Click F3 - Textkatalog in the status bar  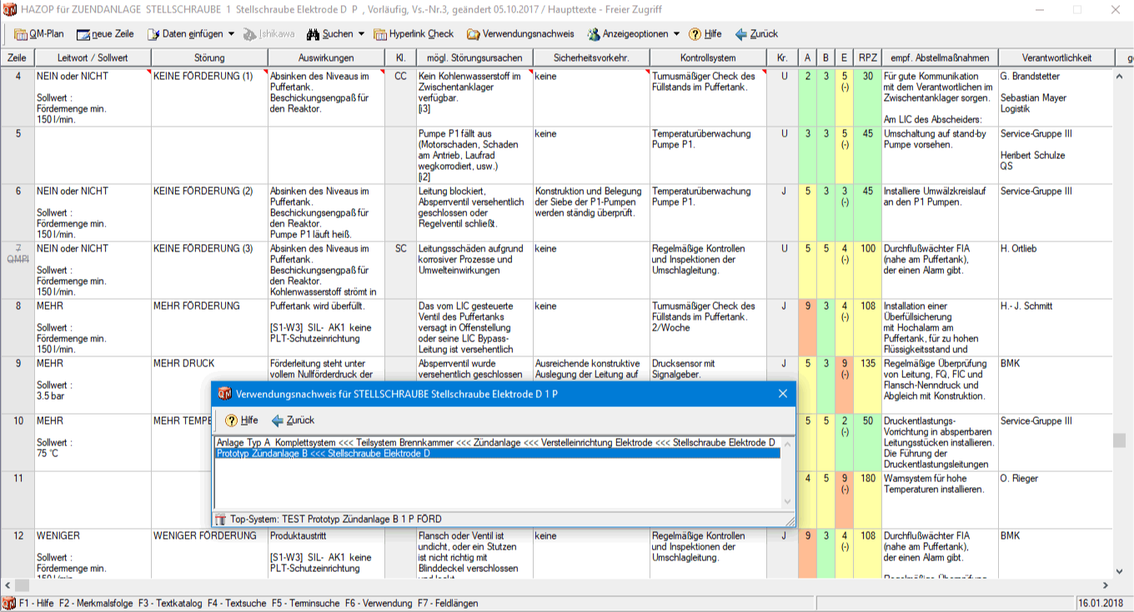coord(172,603)
